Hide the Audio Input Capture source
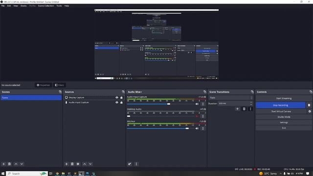This screenshot has width=313, height=176. click(x=117, y=102)
